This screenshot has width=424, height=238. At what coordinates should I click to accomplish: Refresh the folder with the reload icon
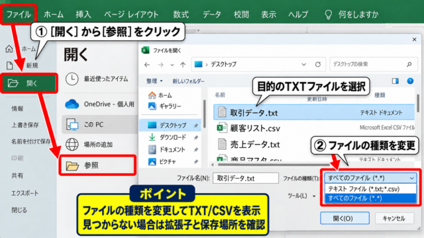[x=318, y=64]
